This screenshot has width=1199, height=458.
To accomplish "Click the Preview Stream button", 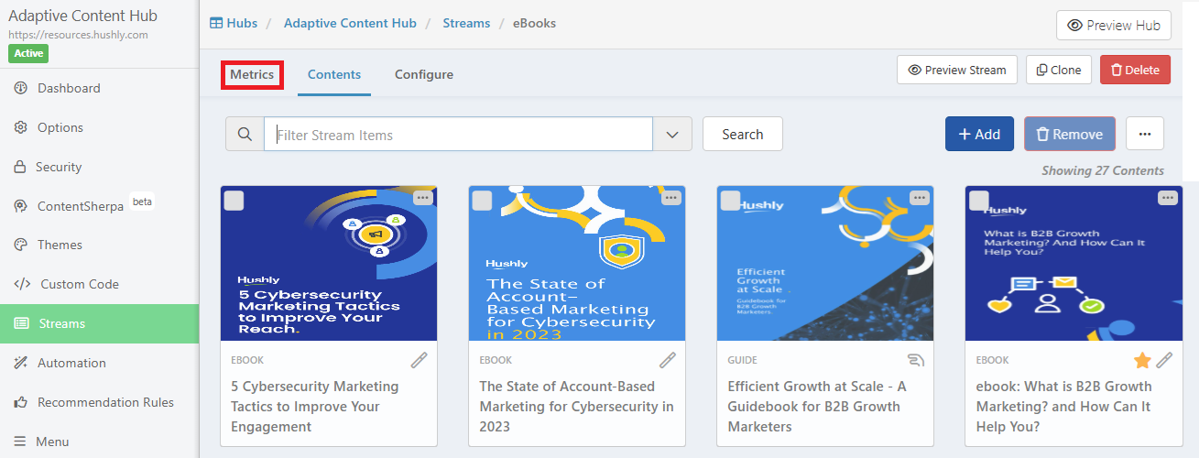I will (956, 70).
